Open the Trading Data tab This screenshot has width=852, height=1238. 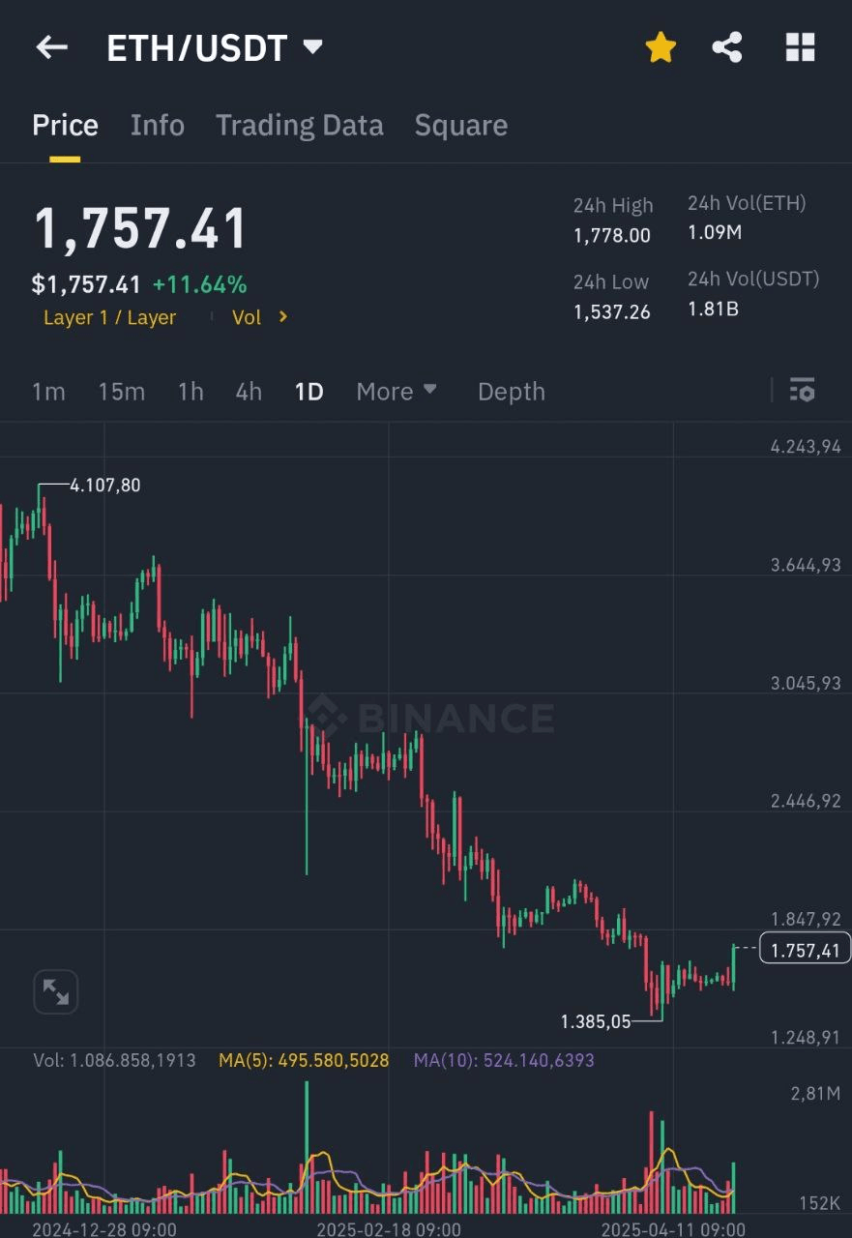click(300, 126)
